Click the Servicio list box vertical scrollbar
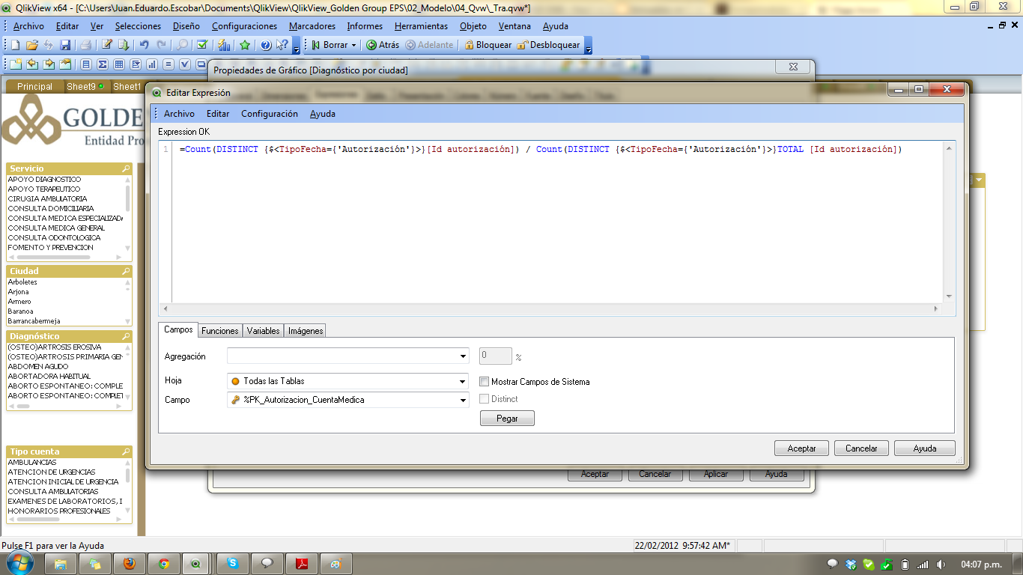The height and width of the screenshot is (575, 1023). [127, 213]
